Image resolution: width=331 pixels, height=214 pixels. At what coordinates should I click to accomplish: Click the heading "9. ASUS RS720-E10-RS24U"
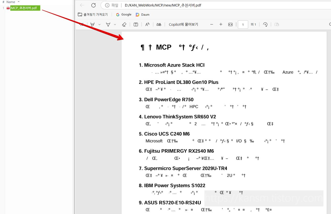click(x=170, y=203)
